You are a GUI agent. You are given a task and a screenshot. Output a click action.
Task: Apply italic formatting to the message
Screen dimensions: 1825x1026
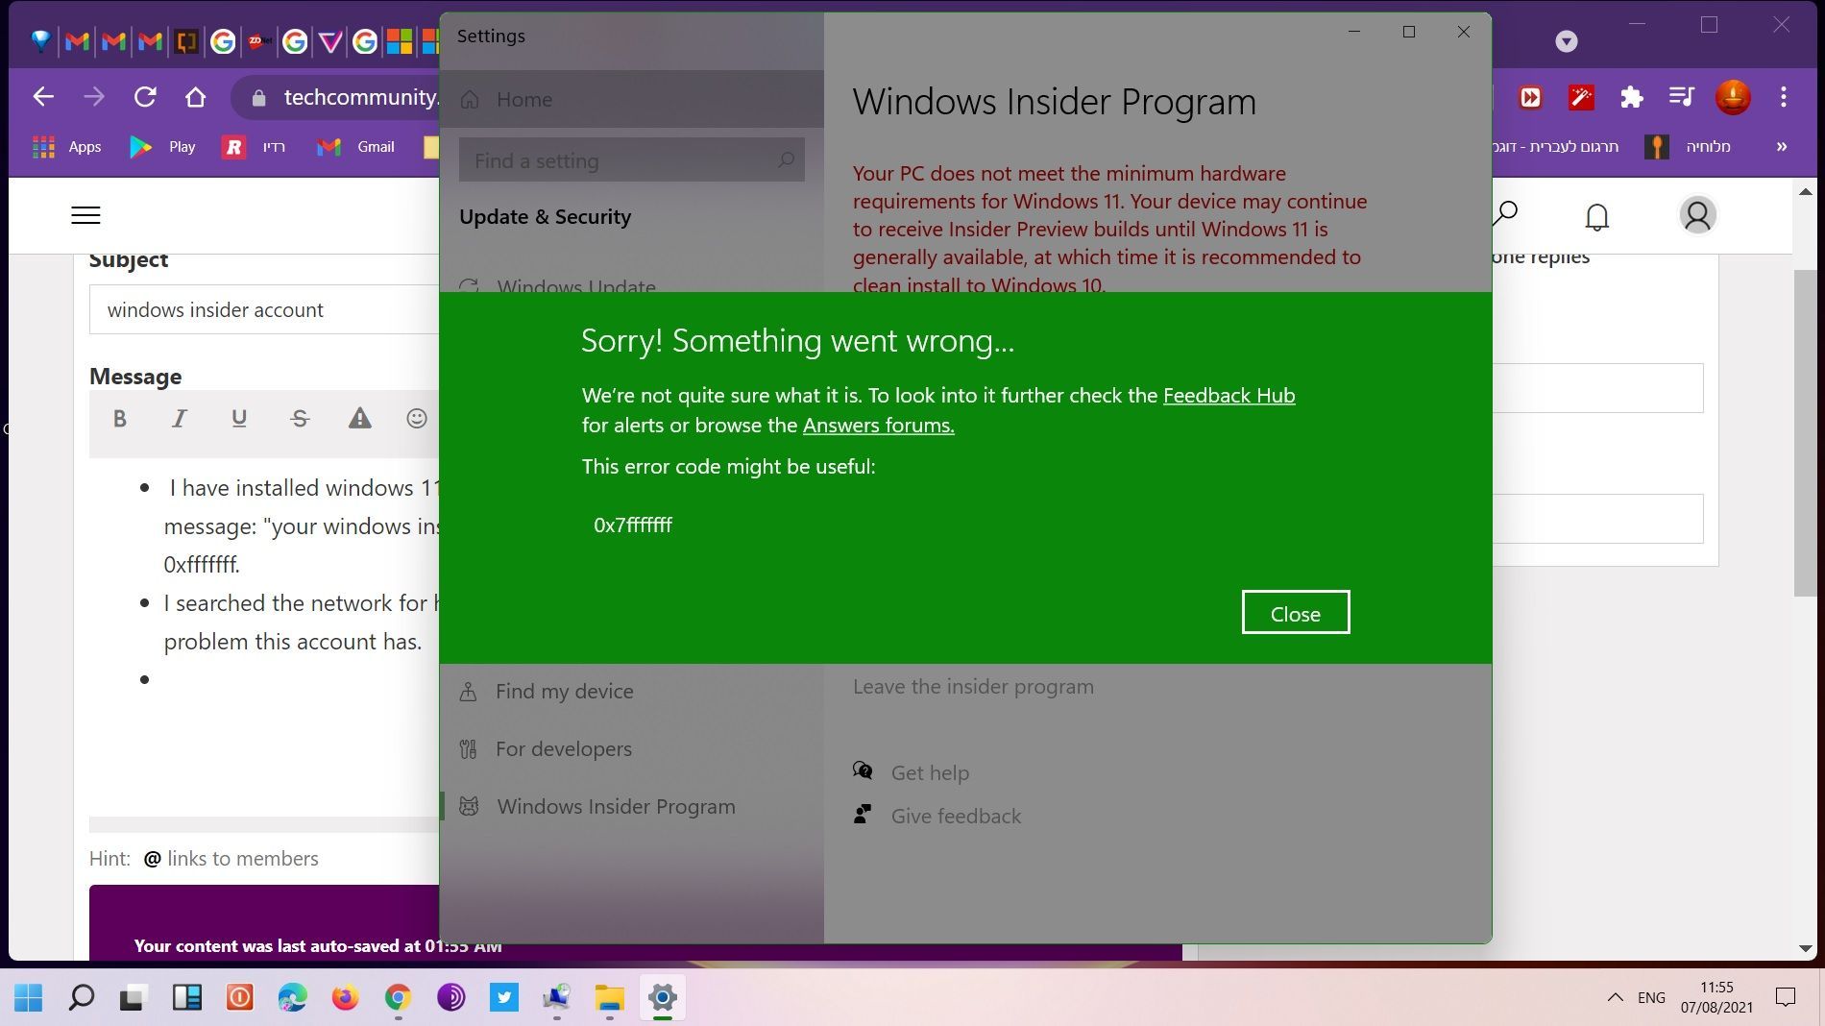click(x=179, y=419)
